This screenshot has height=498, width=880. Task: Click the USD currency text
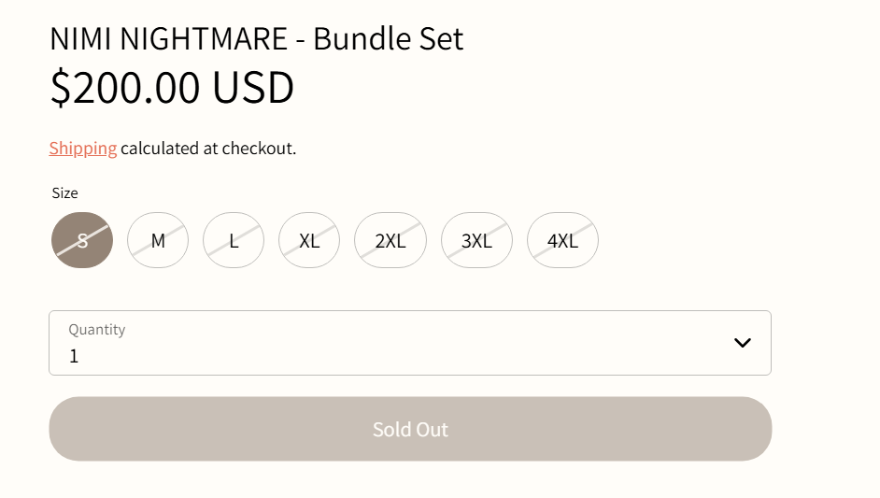point(253,87)
